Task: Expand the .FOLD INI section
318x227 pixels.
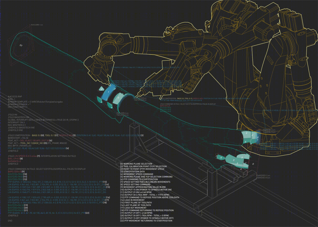Action: [x=12, y=114]
